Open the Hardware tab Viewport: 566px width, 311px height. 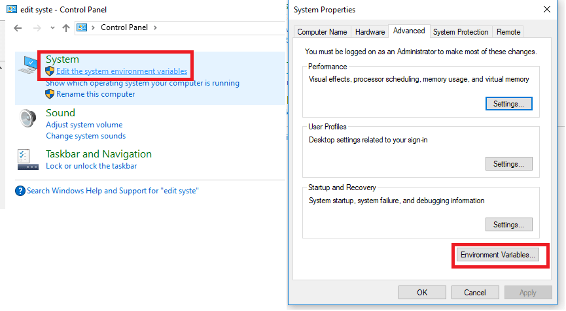370,32
